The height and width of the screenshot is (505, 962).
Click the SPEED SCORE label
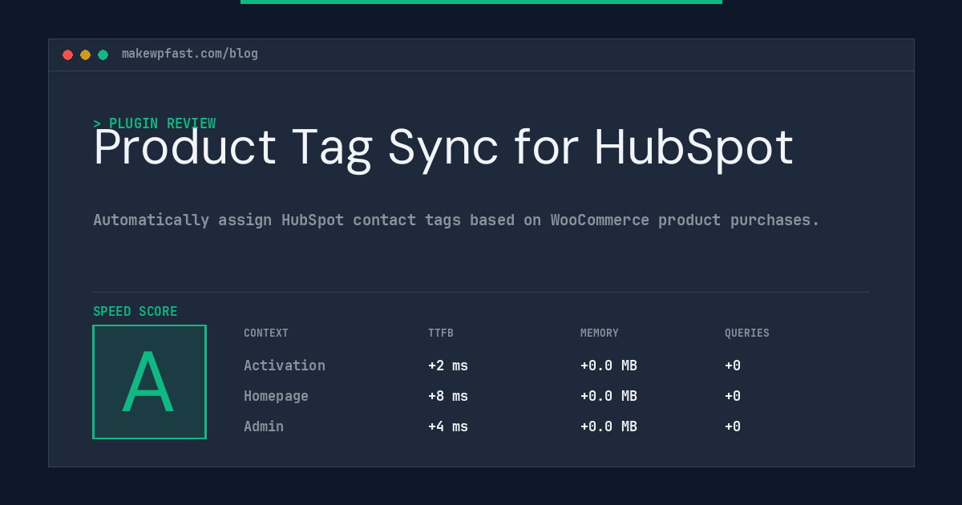point(135,312)
